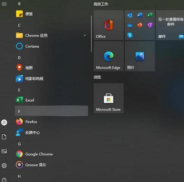Image resolution: width=184 pixels, height=182 pixels.
Task: Open Groove 音乐 music player
Action: [x=51, y=165]
